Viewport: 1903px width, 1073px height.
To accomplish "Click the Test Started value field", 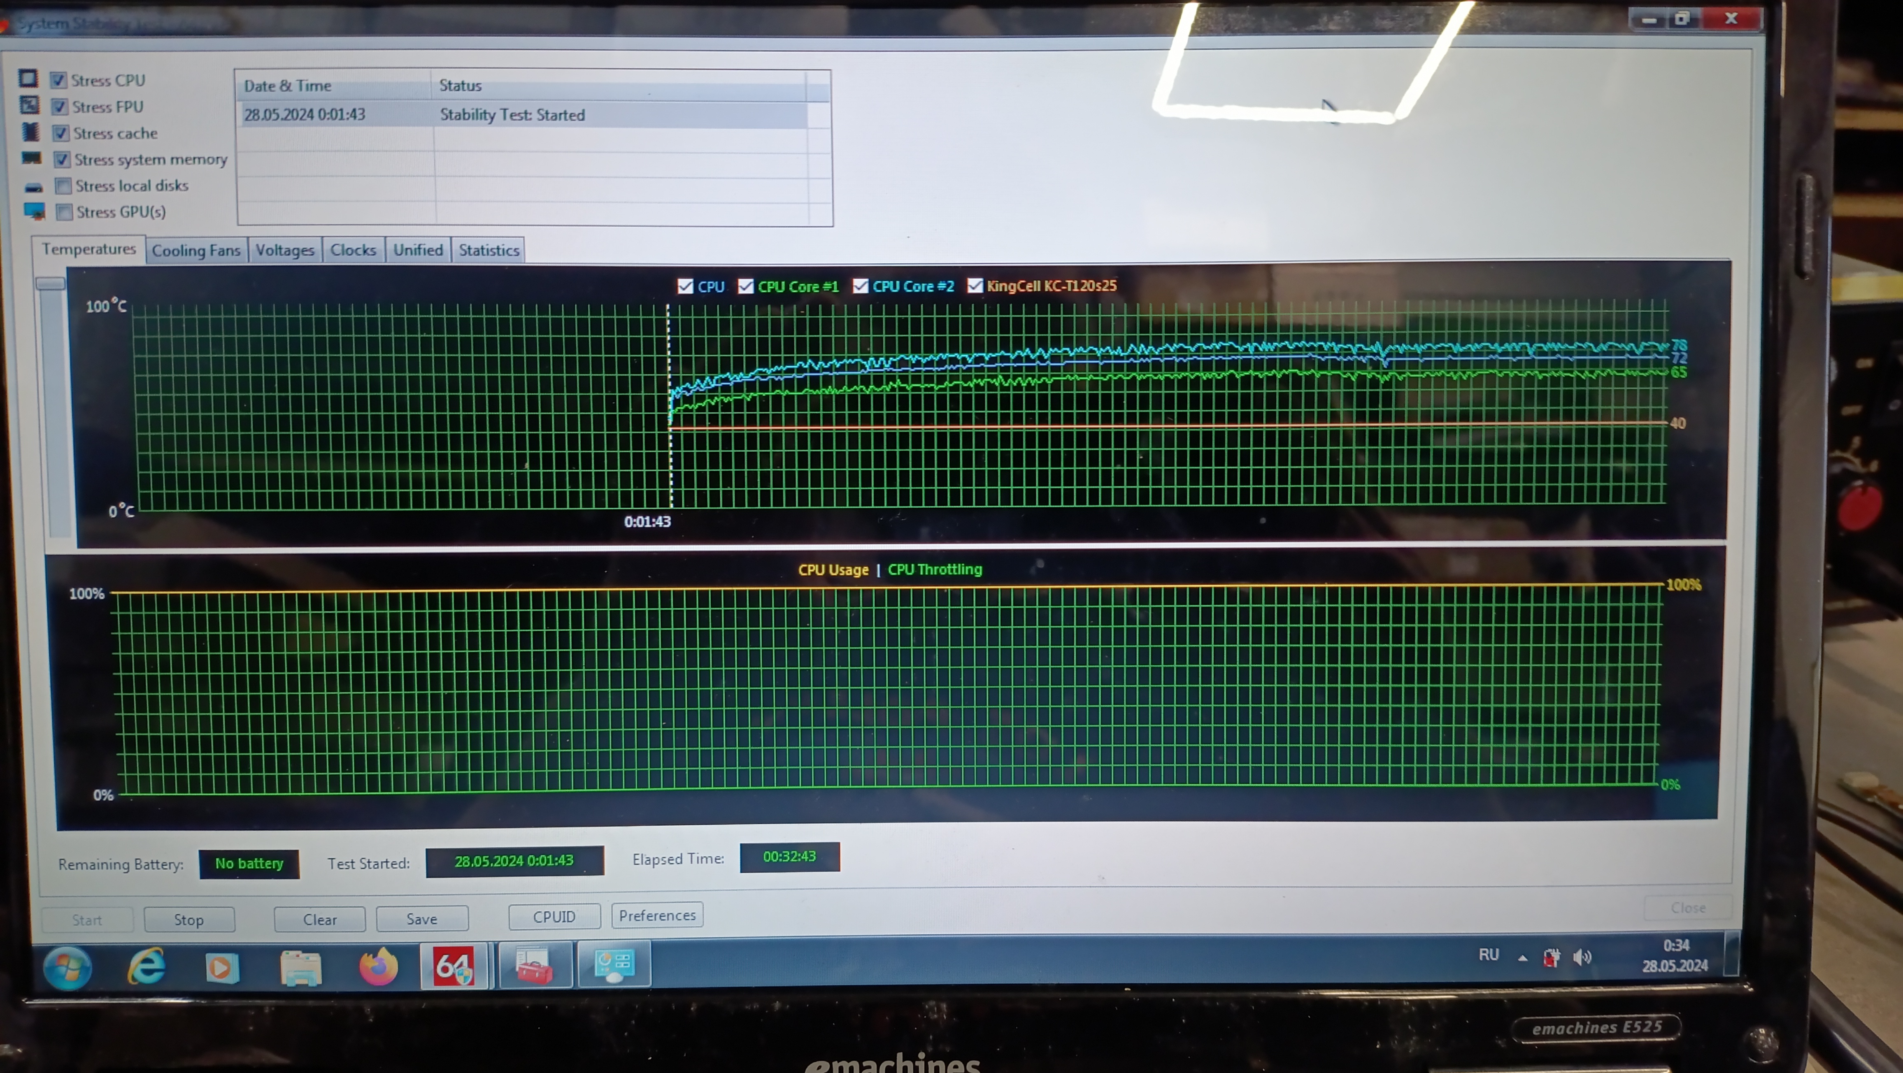I will (x=514, y=861).
